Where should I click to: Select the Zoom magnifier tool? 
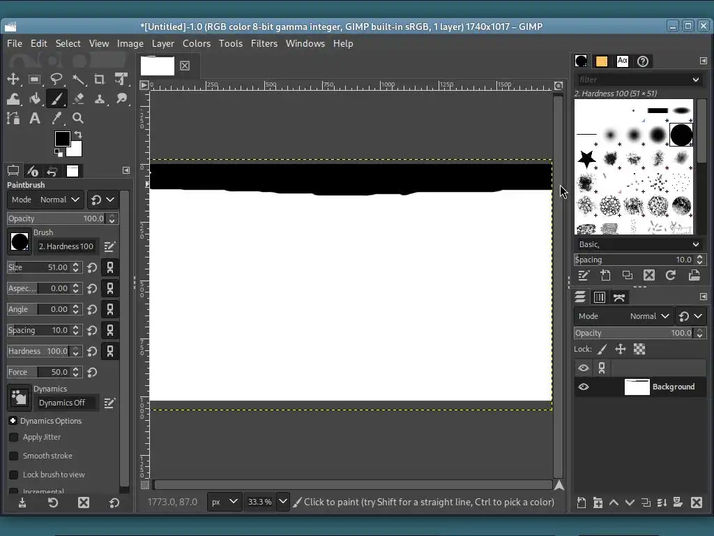tap(78, 119)
